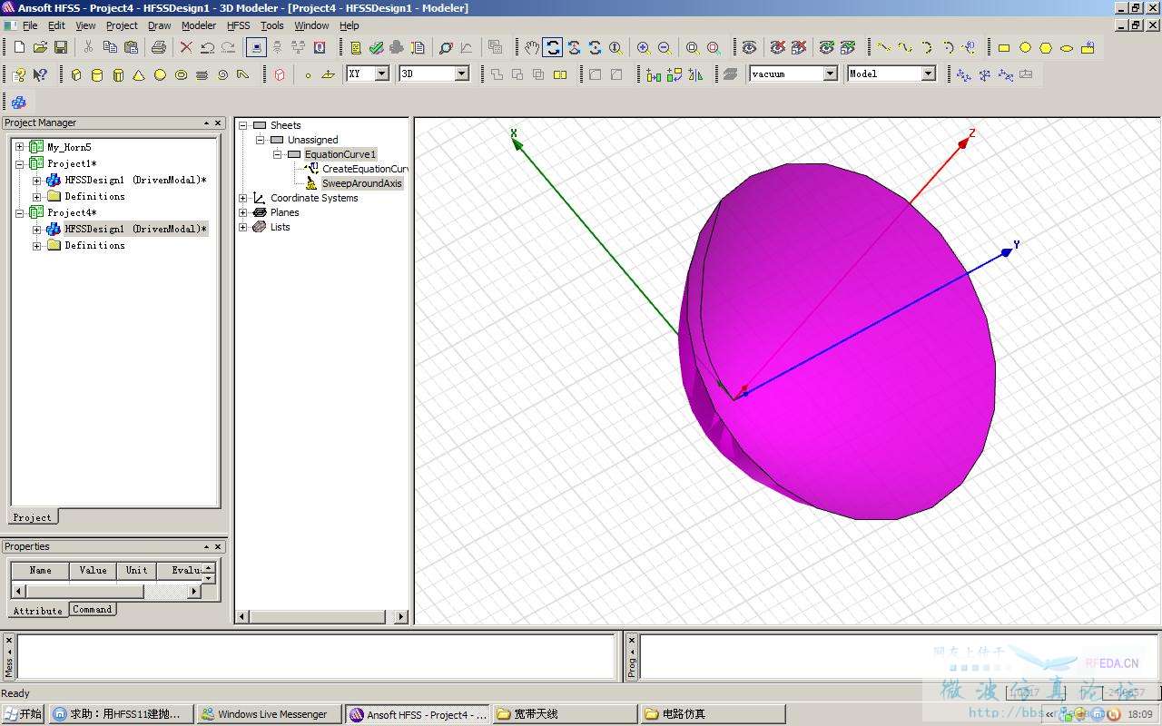Click the Draw Point icon
This screenshot has width=1162, height=726.
point(308,74)
